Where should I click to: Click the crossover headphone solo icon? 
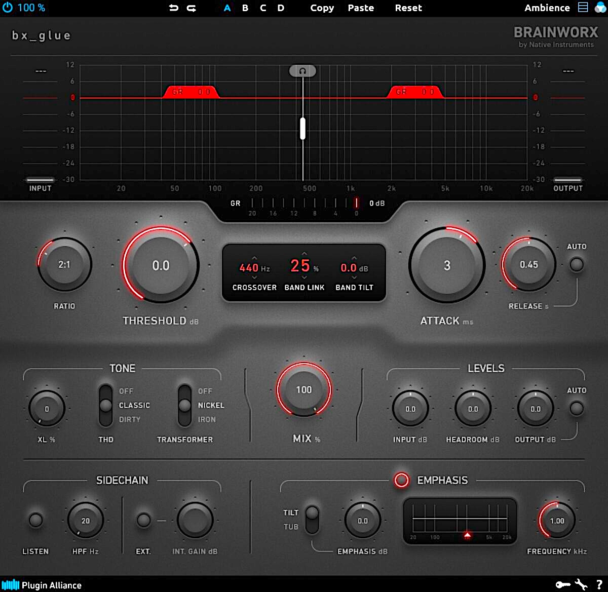[x=302, y=71]
